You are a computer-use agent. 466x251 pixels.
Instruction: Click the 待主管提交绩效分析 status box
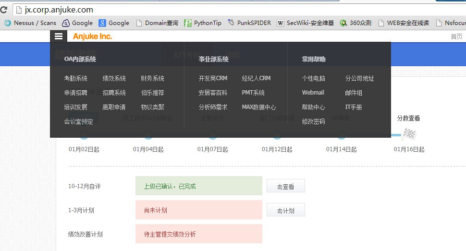pyautogui.click(x=199, y=234)
